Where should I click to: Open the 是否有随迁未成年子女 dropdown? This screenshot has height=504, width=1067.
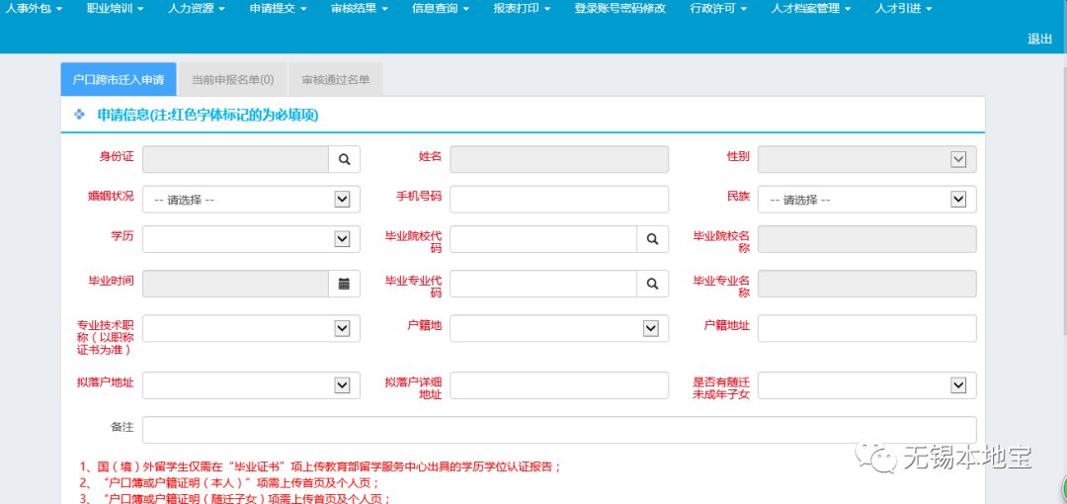point(866,385)
